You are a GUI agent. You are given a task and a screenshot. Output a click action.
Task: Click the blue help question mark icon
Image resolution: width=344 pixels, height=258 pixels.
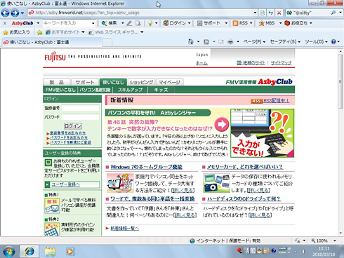pyautogui.click(x=333, y=42)
